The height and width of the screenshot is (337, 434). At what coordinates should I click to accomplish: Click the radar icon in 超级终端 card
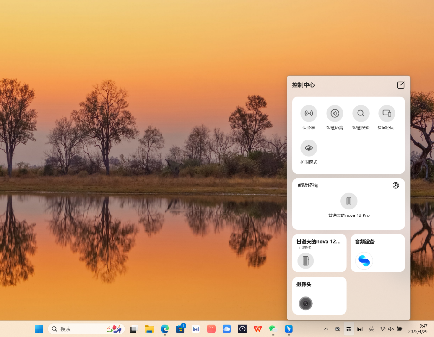click(x=395, y=185)
